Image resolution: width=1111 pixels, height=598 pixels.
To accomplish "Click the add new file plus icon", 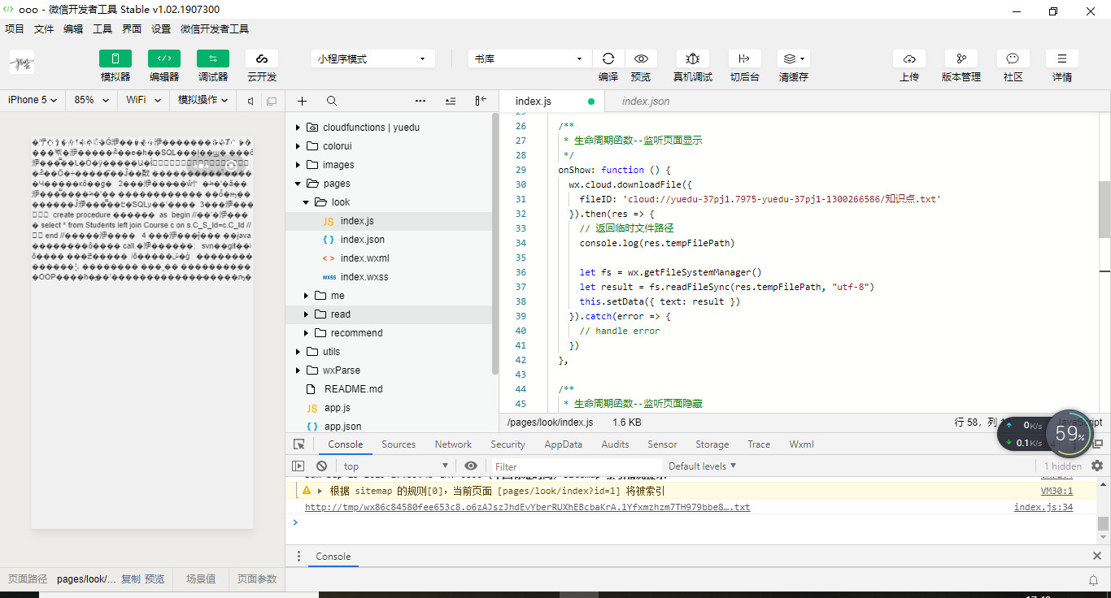I will click(x=302, y=101).
